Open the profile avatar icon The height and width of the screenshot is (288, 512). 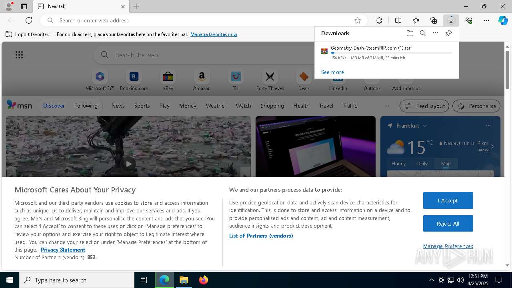[8, 6]
